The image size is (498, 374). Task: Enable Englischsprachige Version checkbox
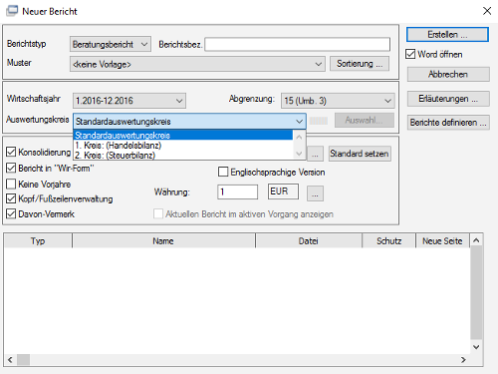point(223,172)
